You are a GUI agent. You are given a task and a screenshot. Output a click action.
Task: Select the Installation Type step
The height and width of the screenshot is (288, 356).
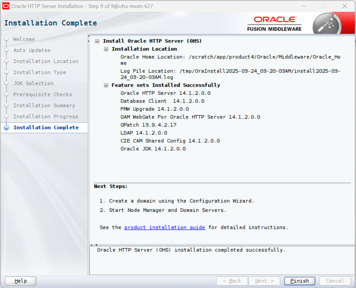[39, 72]
